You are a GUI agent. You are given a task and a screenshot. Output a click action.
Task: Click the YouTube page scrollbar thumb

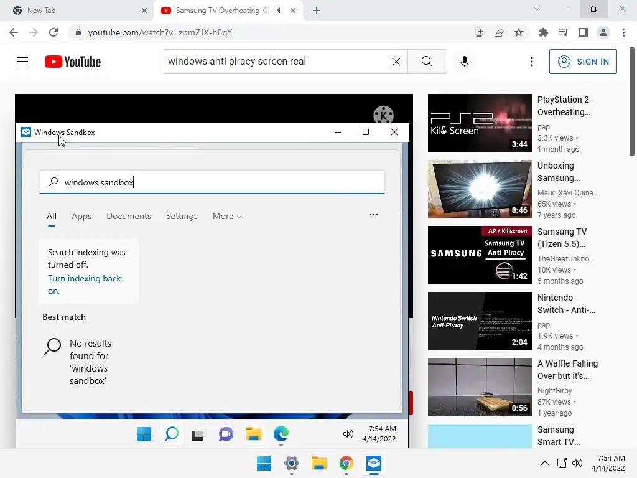[x=632, y=101]
